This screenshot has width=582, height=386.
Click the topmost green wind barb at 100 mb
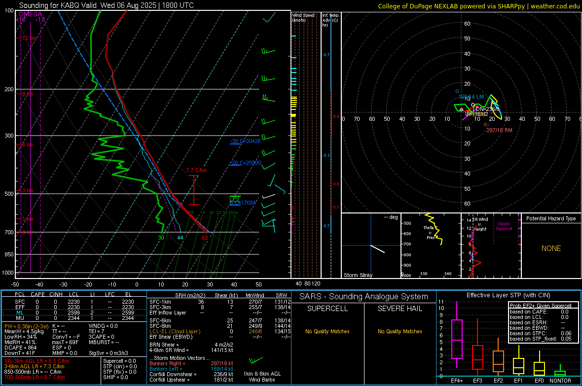tap(269, 17)
